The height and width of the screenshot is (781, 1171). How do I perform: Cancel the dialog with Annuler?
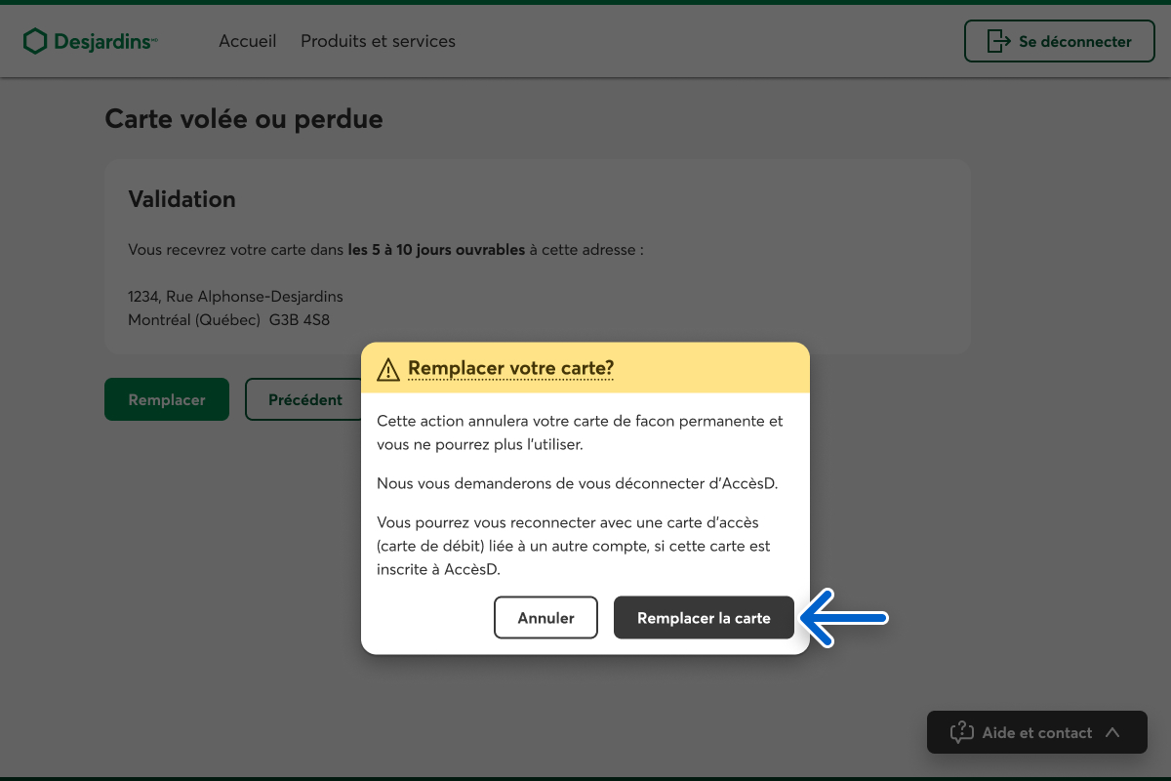(x=545, y=618)
